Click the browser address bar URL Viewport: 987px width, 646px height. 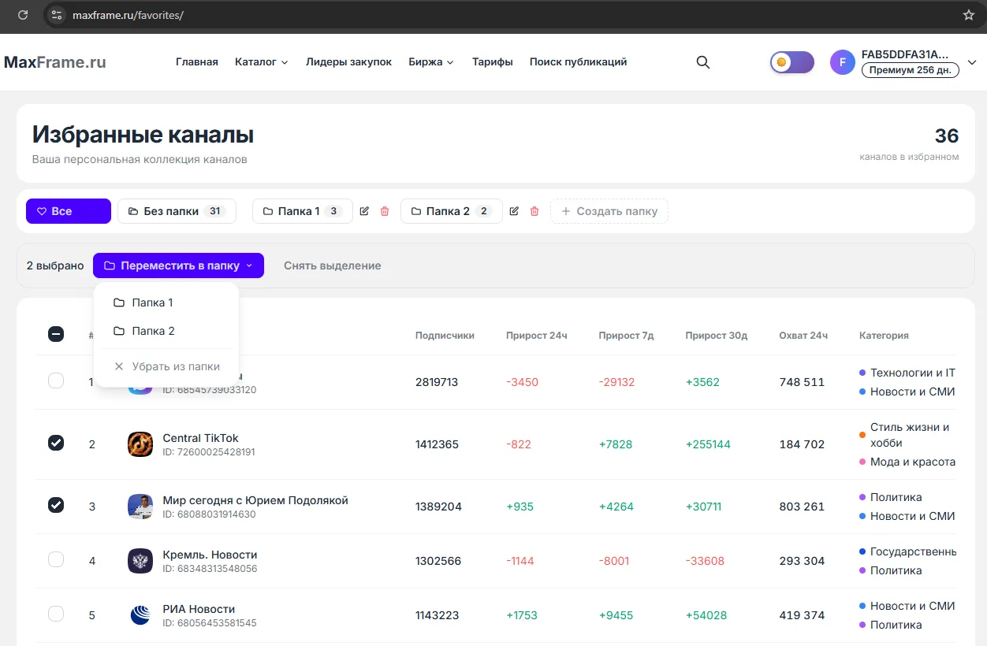(128, 15)
